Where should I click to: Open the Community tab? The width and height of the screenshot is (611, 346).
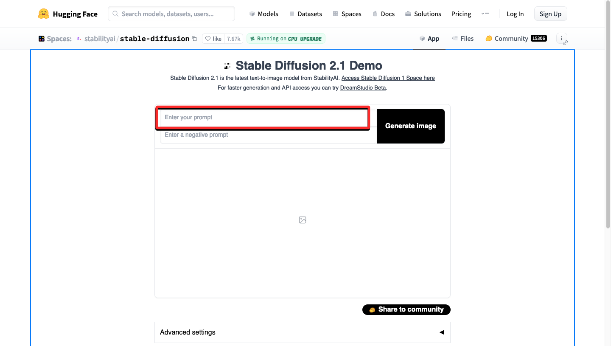pyautogui.click(x=511, y=39)
